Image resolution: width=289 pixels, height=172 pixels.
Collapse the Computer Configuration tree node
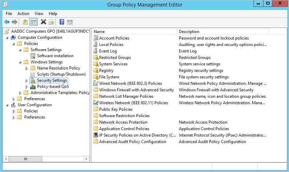click(7, 38)
